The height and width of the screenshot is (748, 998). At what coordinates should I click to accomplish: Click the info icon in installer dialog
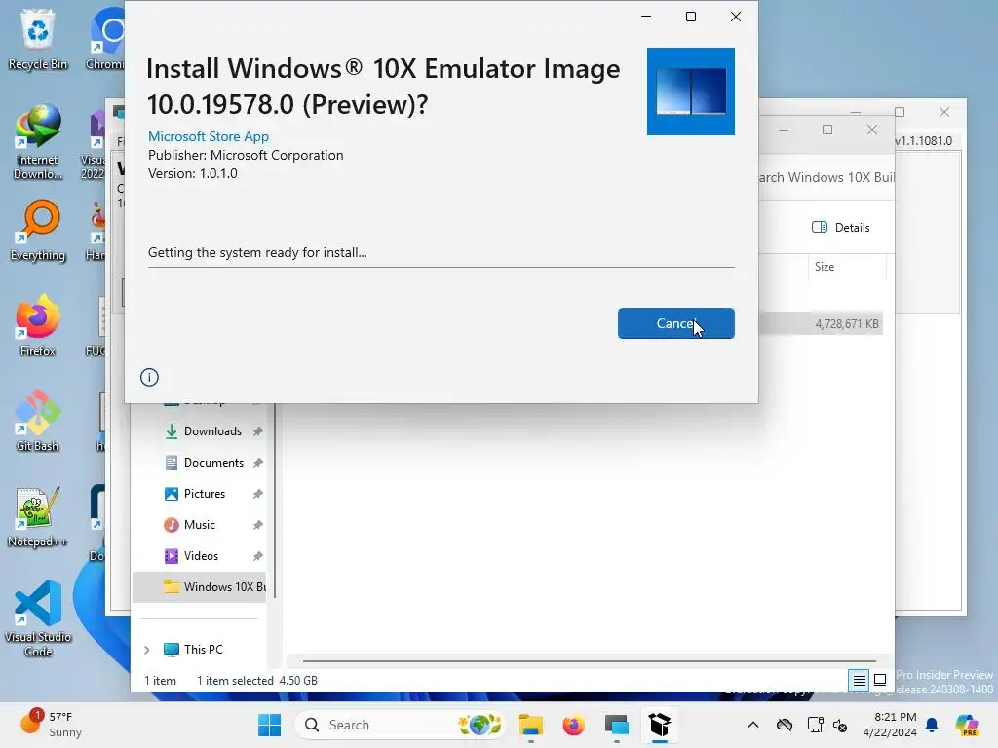coord(149,377)
